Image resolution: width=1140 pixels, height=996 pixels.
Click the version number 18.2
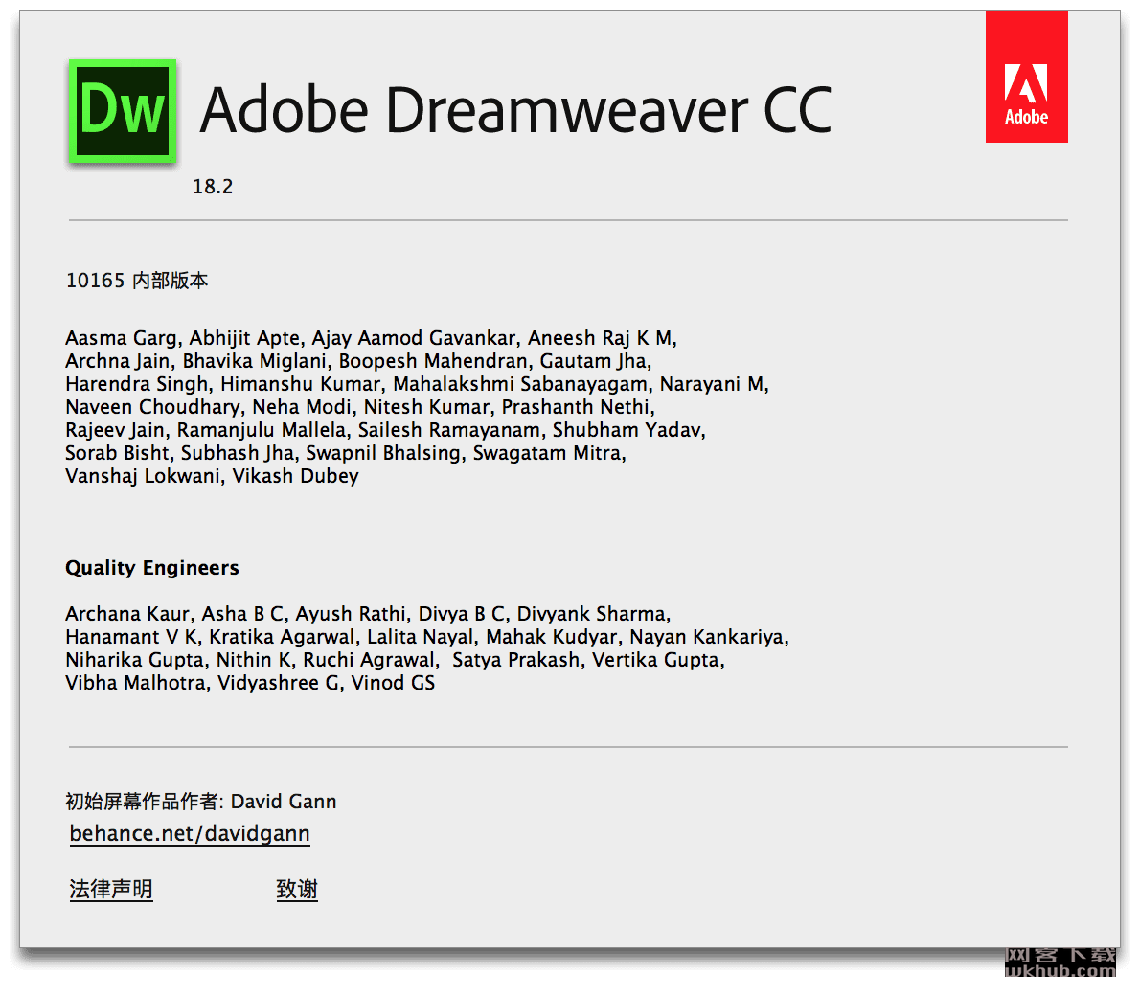tap(213, 187)
